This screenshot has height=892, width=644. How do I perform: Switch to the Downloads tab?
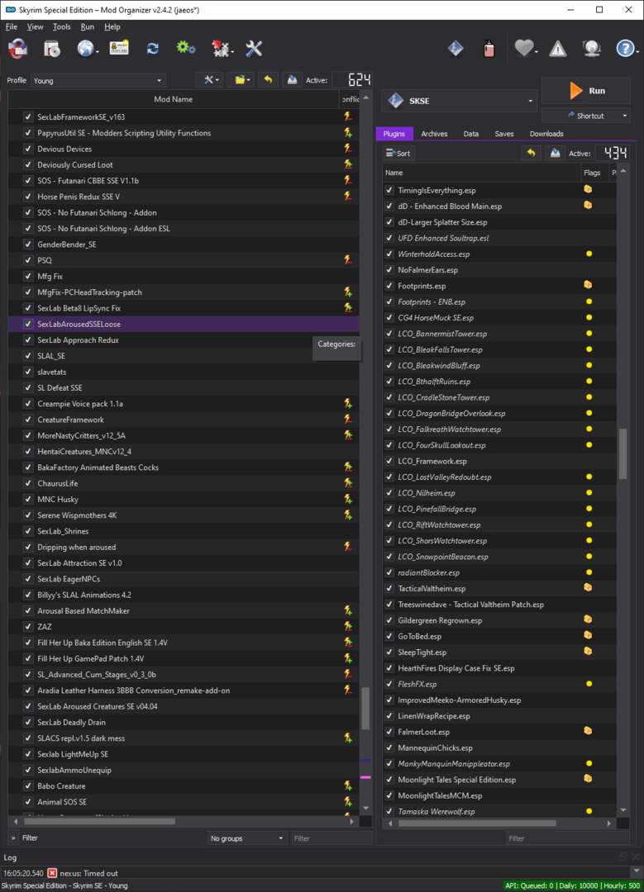point(546,134)
